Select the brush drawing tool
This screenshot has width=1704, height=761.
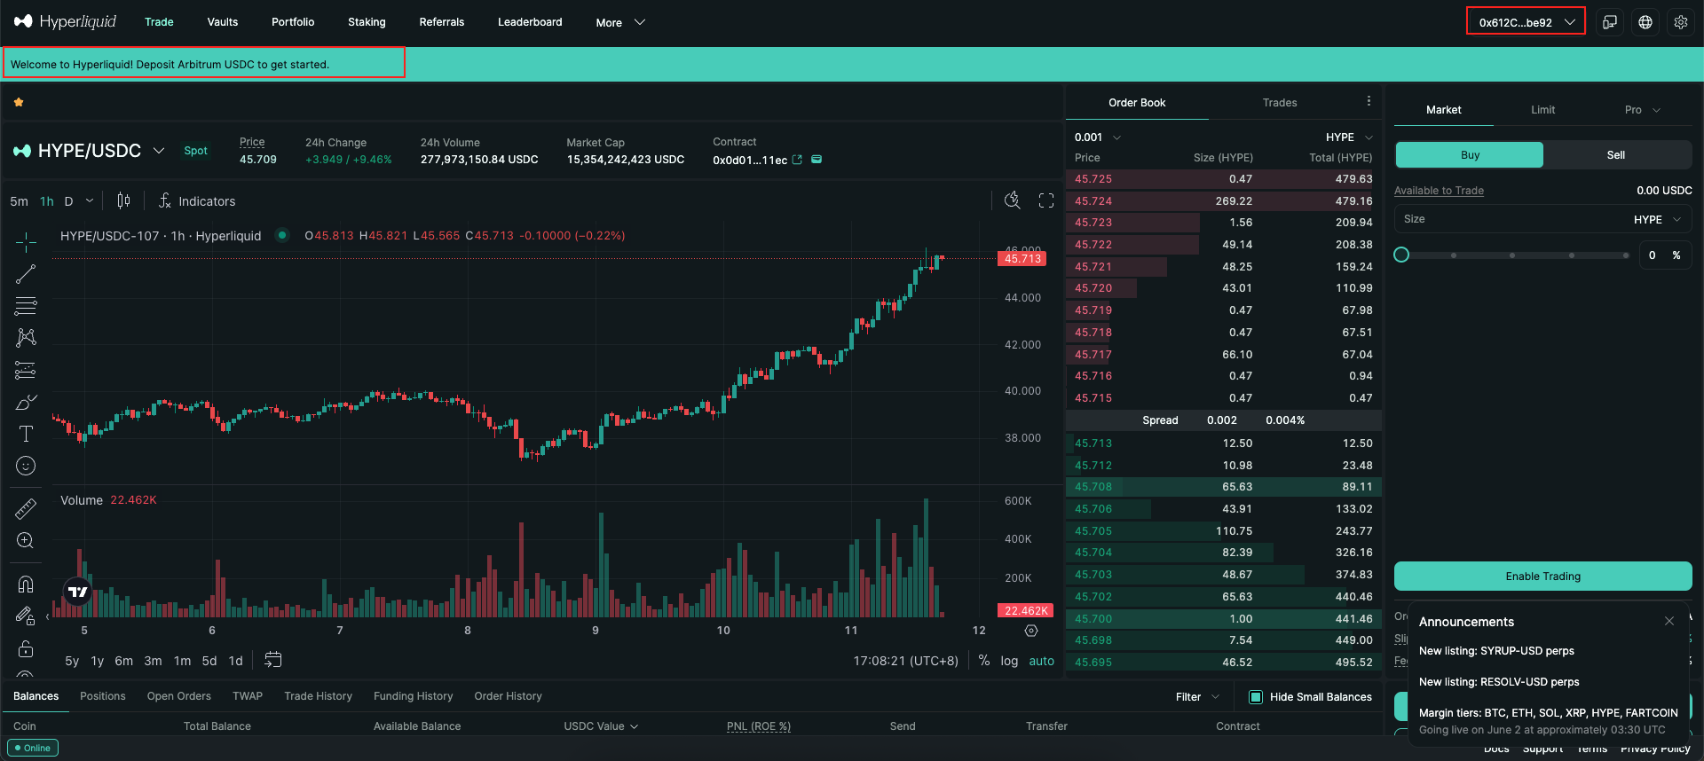pos(26,402)
